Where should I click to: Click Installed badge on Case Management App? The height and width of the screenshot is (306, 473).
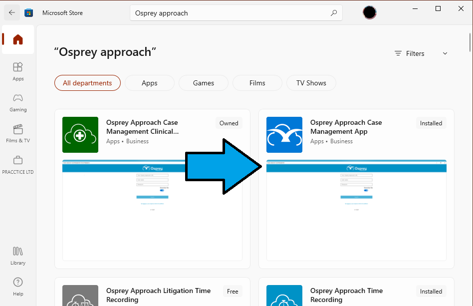[431, 123]
